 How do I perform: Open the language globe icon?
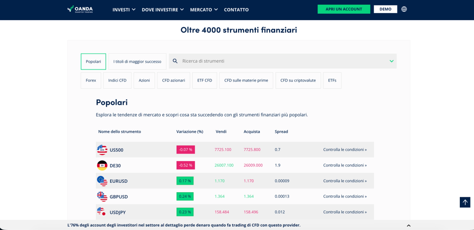coord(404,9)
